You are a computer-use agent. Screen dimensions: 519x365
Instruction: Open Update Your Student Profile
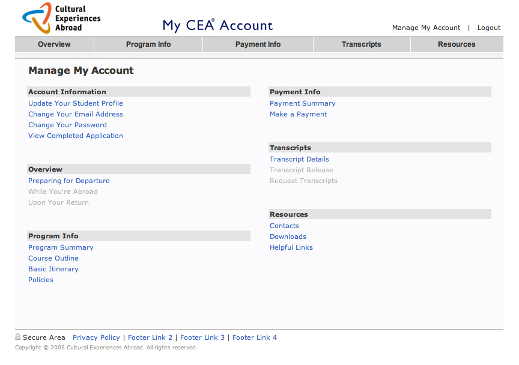coord(76,103)
